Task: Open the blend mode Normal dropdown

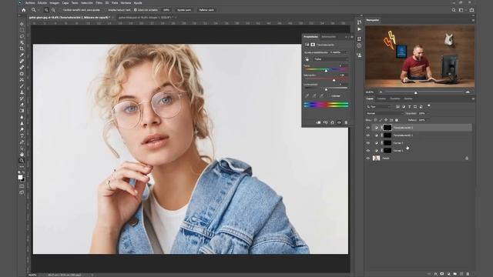Action: pos(385,113)
